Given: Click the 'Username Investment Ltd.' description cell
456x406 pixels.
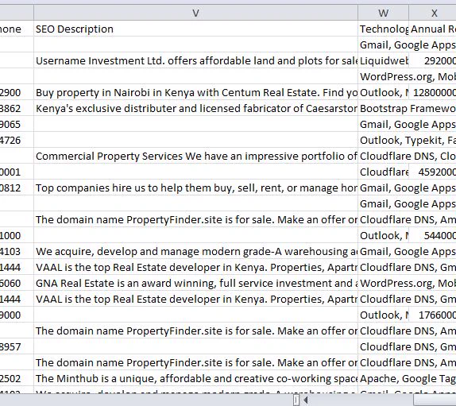Looking at the screenshot, I should (x=195, y=60).
